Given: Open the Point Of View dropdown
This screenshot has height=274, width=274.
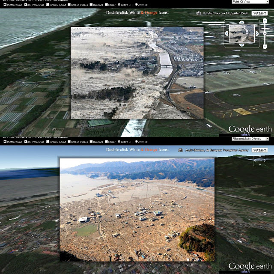Looking at the screenshot, I should (x=250, y=2).
